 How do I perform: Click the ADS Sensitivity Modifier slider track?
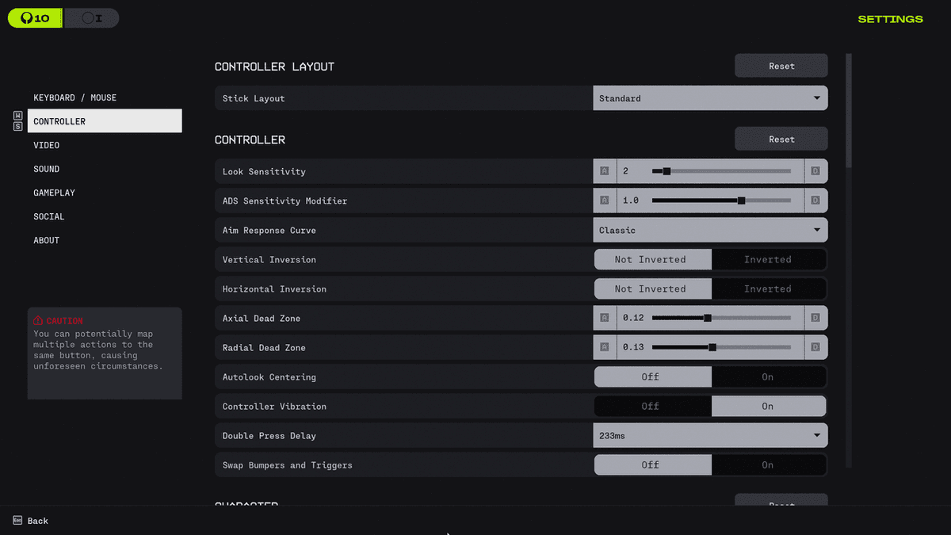(720, 201)
